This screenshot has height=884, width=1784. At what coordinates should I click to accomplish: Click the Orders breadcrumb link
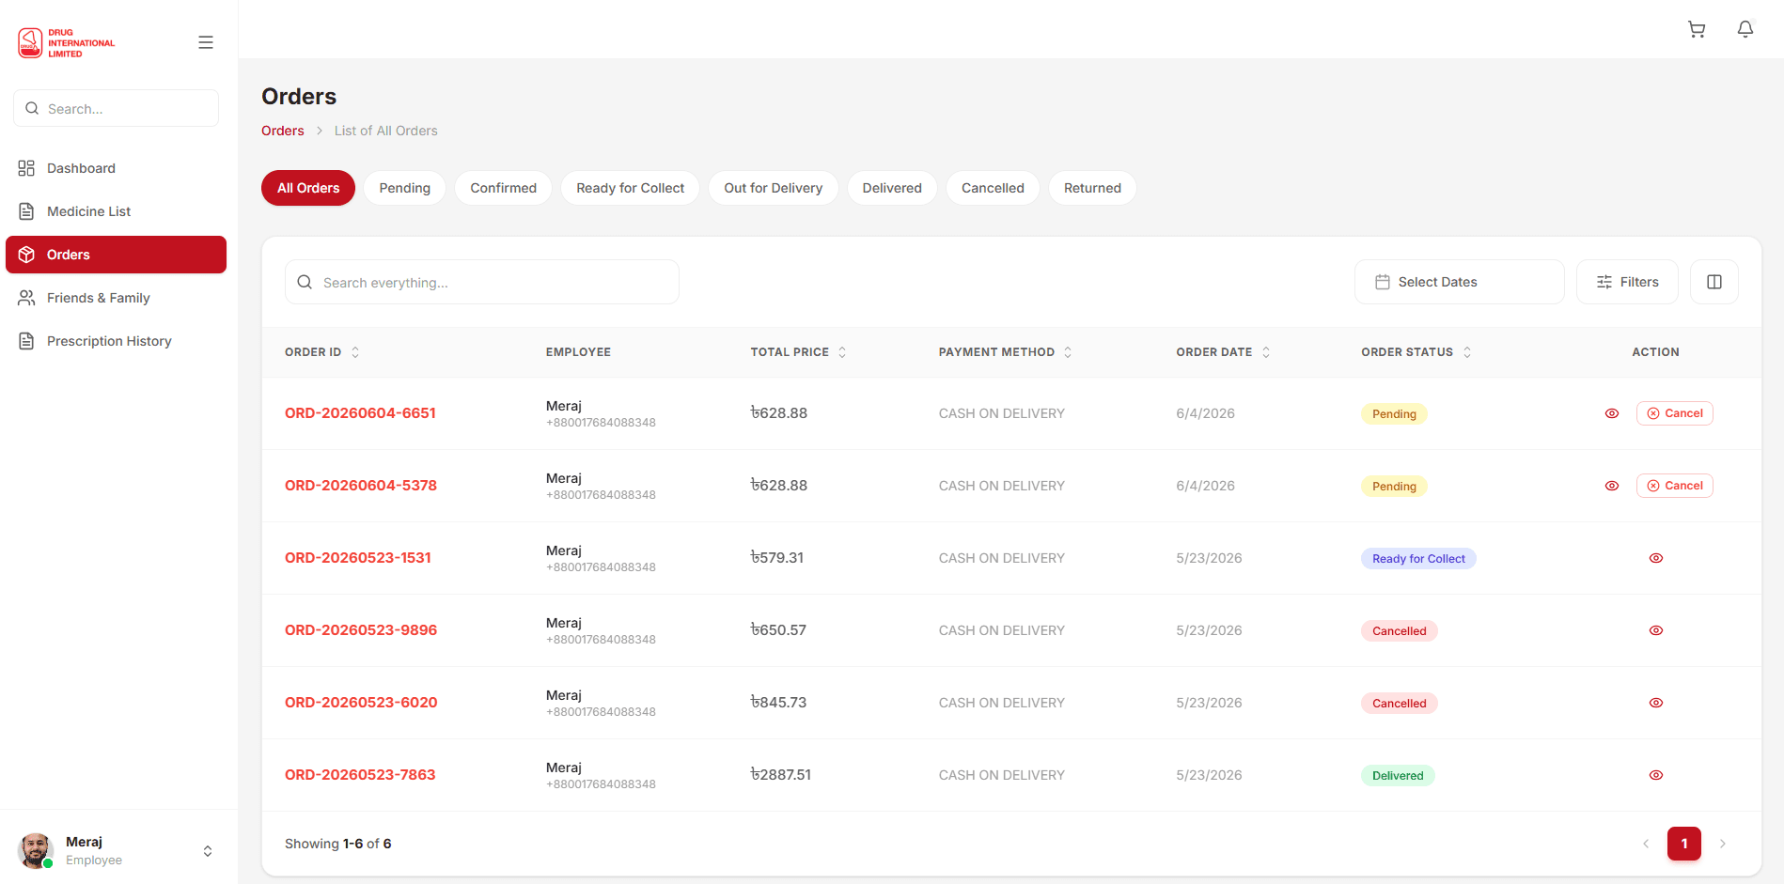(283, 131)
